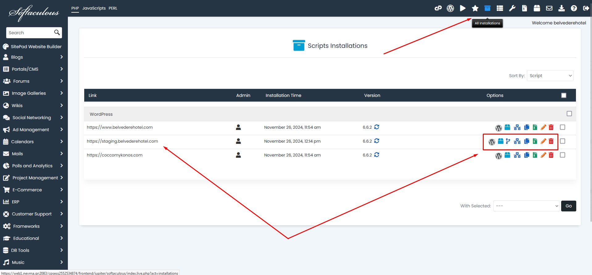Viewport: 592px width, 275px height.
Task: Click into the Search field in sidebar
Action: coord(30,33)
